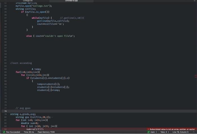Click the if (myfile.is_open()) line
The width and height of the screenshot is (197, 134).
(35, 12)
